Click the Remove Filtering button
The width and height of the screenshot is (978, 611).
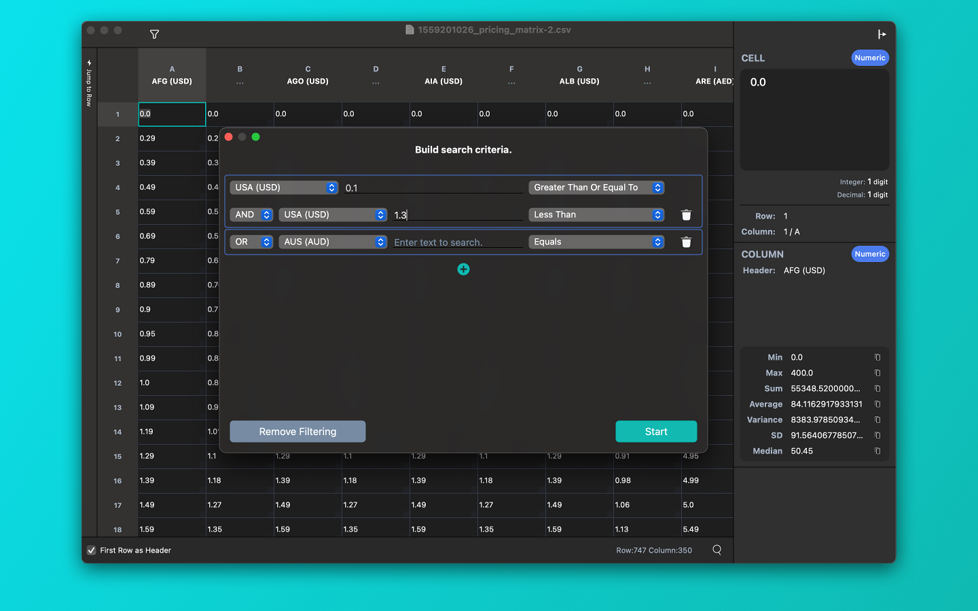297,432
